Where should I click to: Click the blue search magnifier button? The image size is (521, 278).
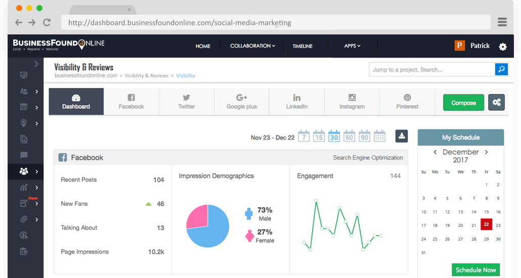click(501, 69)
